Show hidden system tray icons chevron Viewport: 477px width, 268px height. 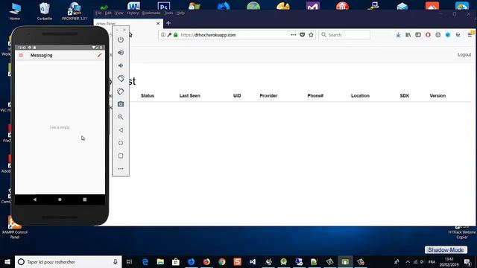pos(408,262)
